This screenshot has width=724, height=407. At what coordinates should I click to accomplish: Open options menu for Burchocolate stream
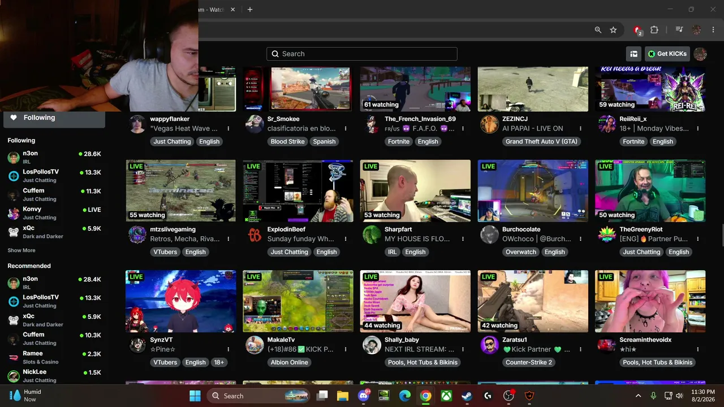coord(580,239)
